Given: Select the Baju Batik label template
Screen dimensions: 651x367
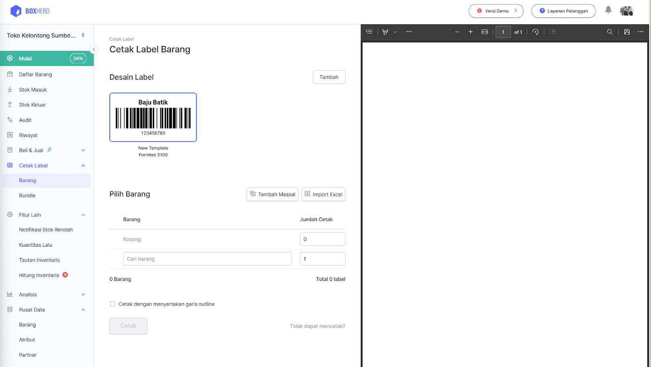Looking at the screenshot, I should pos(153,117).
